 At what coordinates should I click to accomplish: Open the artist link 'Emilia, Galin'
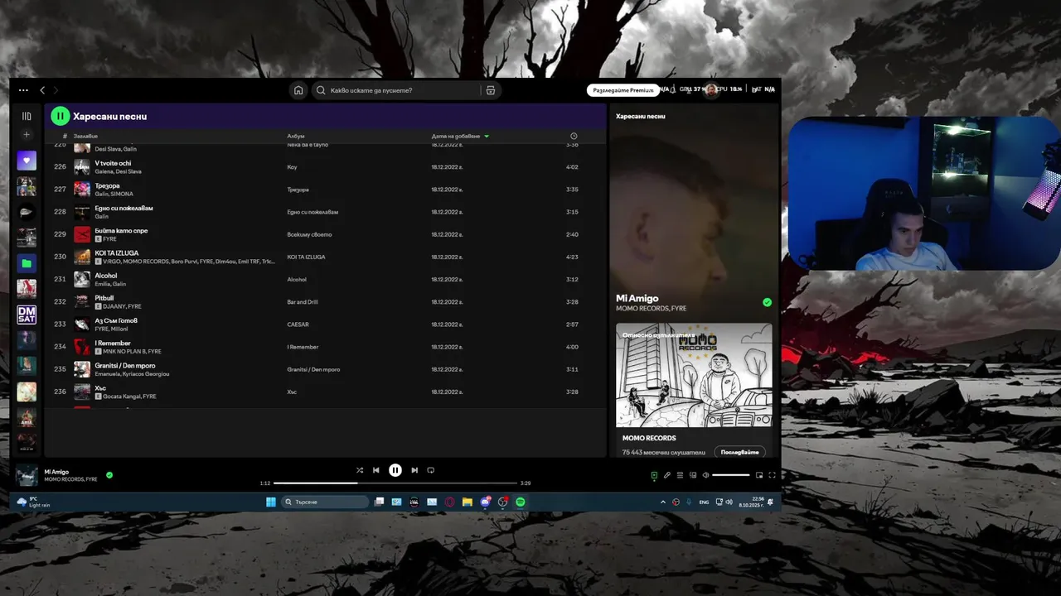(110, 284)
